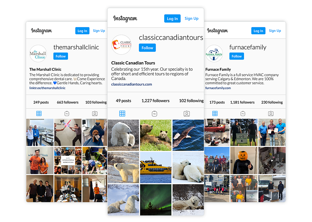Open the pumpkin head photo thumbnail

pyautogui.click(x=244, y=160)
